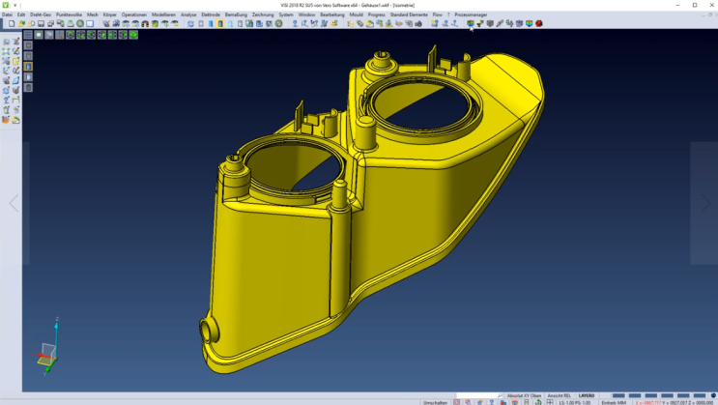Click the camera icon in Mould toolbar

tap(418, 23)
